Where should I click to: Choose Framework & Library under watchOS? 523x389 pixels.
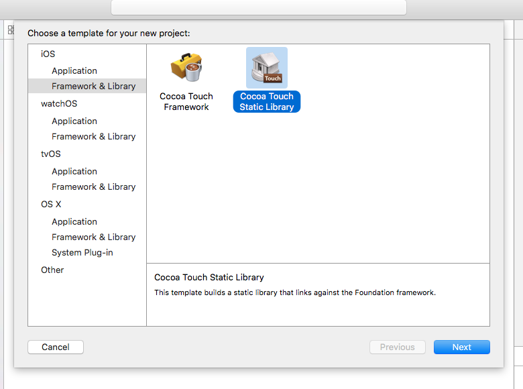coord(94,136)
